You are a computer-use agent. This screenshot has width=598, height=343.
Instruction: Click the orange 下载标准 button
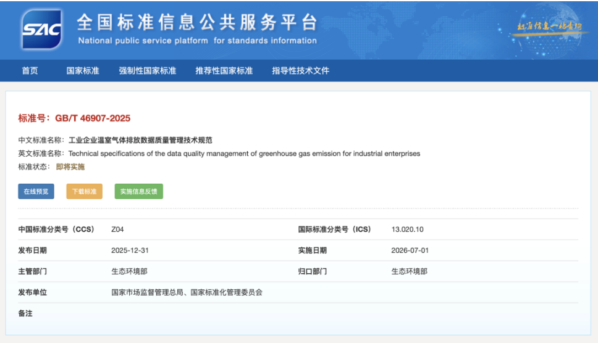(84, 191)
